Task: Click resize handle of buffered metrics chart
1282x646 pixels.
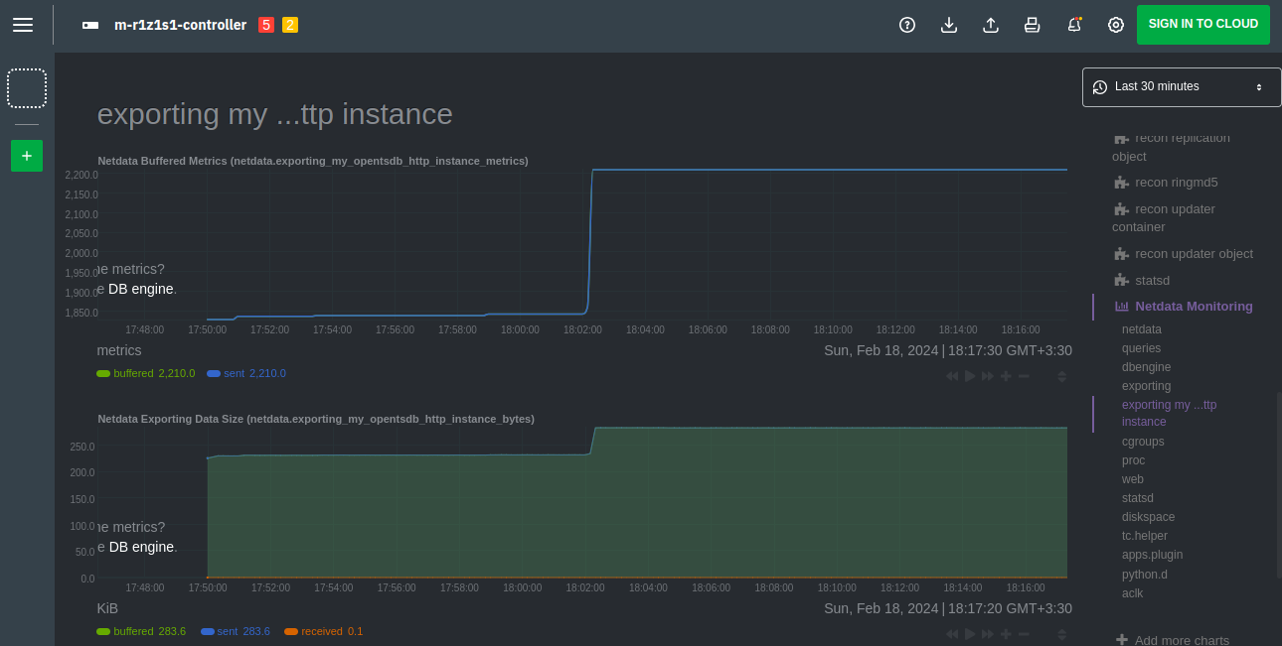Action: [1061, 376]
